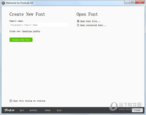Close the window with the red X
Image resolution: width=146 pixels, height=115 pixels.
pos(140,2)
